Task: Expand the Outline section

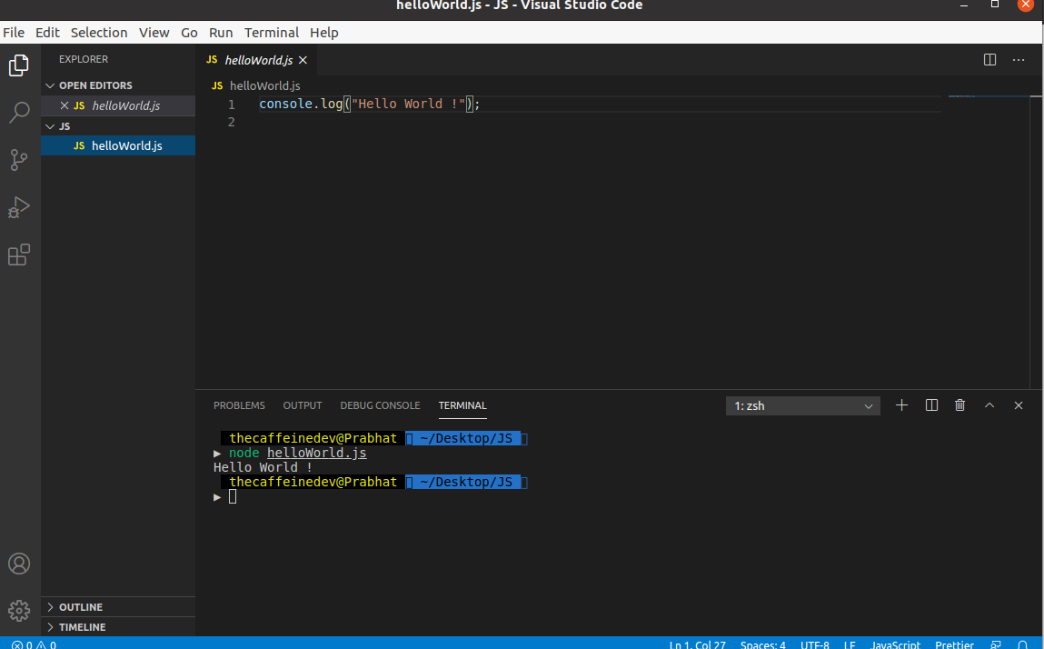Action: click(x=80, y=607)
